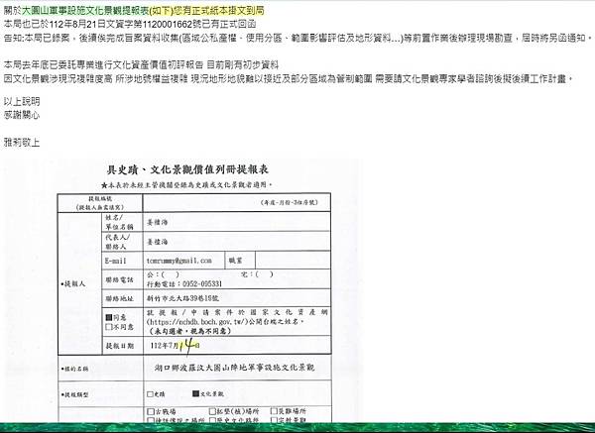
Task: Click the line starting with 因文化景觀涉現況複雜度高
Action: 289,79
